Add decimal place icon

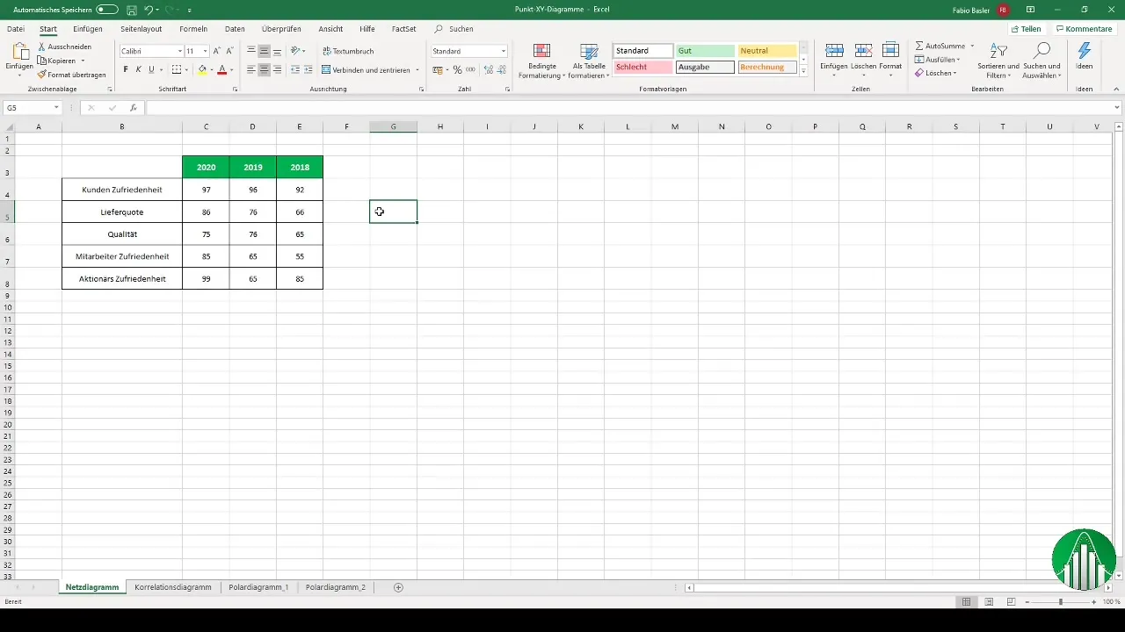pos(488,69)
